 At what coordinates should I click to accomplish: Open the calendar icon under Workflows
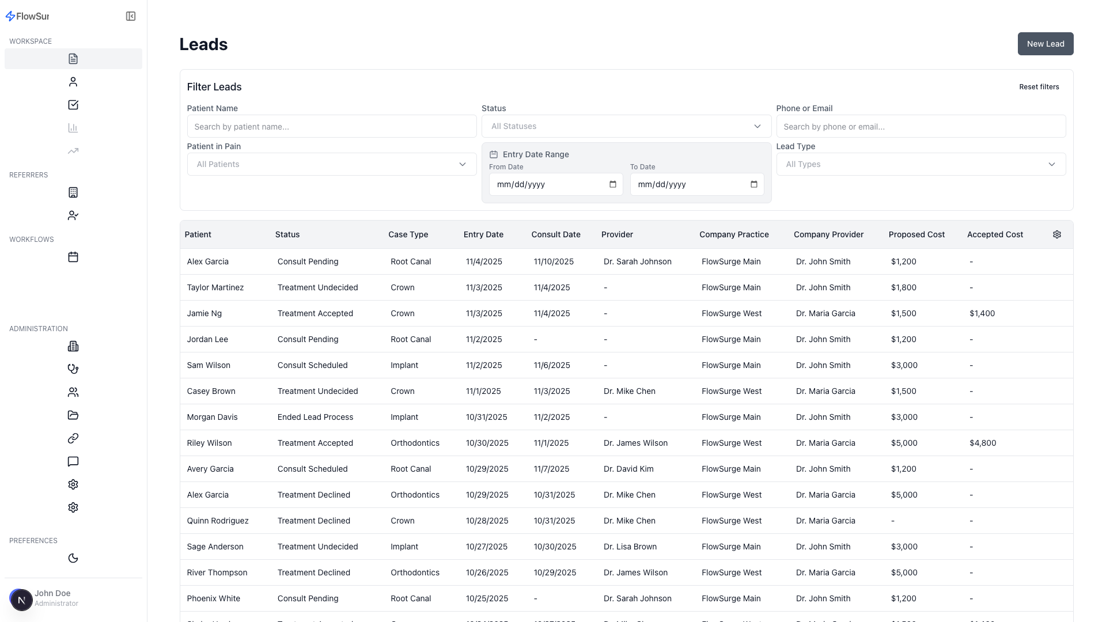(73, 257)
